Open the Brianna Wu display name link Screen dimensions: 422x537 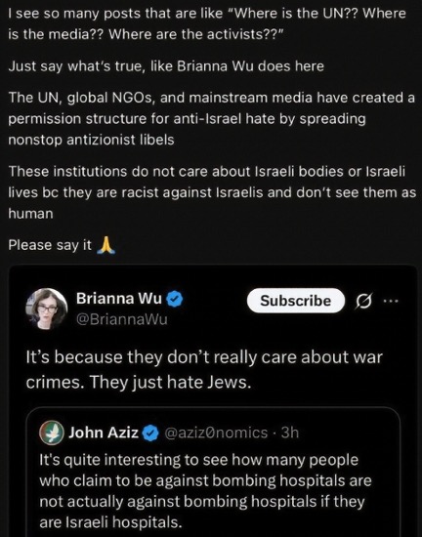coord(119,299)
